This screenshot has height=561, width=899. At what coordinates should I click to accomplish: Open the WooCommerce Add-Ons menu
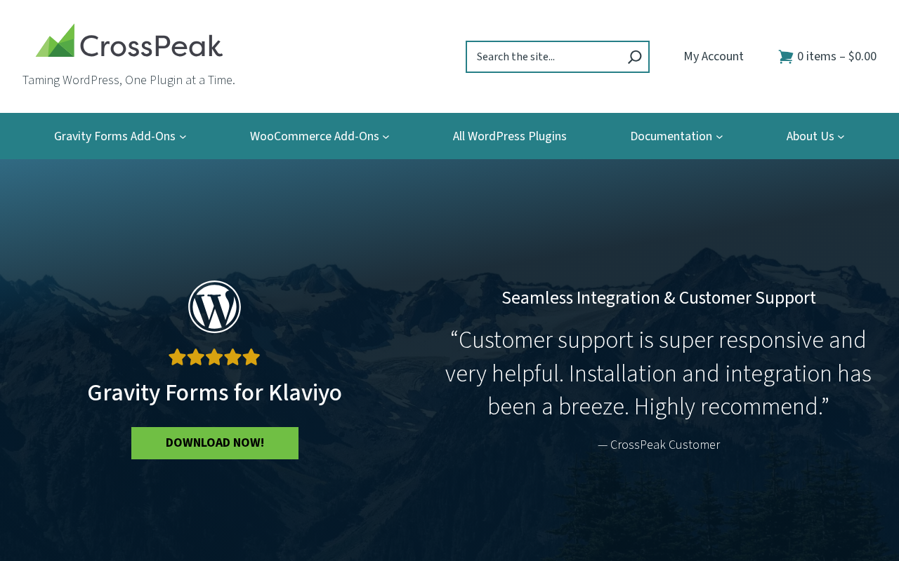315,136
